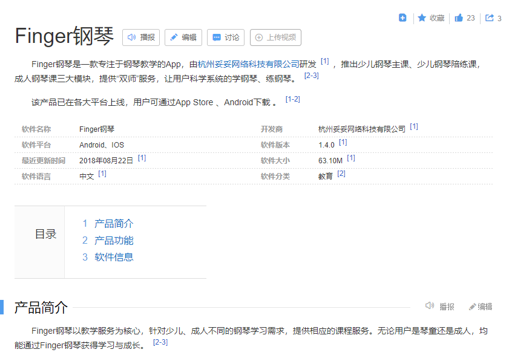Image resolution: width=509 pixels, height=364 pixels.
Task: Click the 目录 contents label
Action: pyautogui.click(x=46, y=234)
